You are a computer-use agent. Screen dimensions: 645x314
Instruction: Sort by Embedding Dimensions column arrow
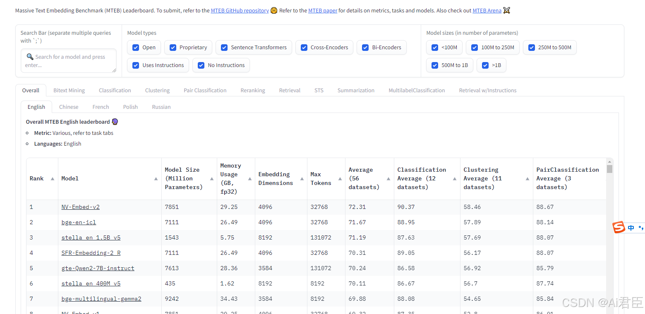point(302,179)
